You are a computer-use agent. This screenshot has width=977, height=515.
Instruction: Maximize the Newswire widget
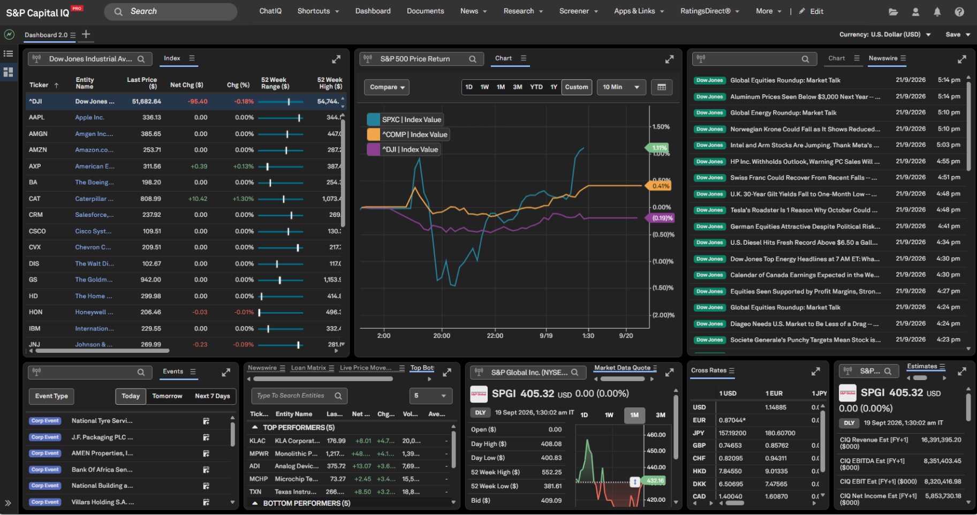(962, 59)
